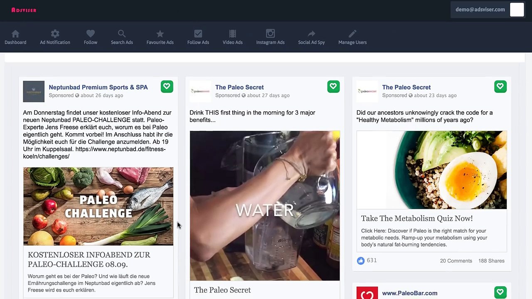Open Favourite Ads star icon

tap(160, 34)
